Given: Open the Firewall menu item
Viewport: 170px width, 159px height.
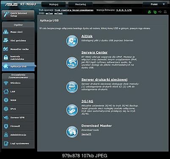Looking at the screenshot, I should click(x=18, y=126).
